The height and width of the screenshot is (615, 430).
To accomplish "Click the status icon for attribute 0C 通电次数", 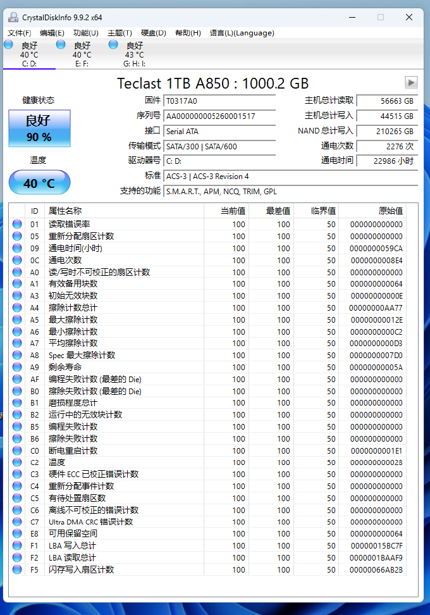I will click(17, 260).
